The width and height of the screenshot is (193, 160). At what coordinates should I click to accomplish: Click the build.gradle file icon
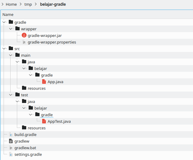11,134
